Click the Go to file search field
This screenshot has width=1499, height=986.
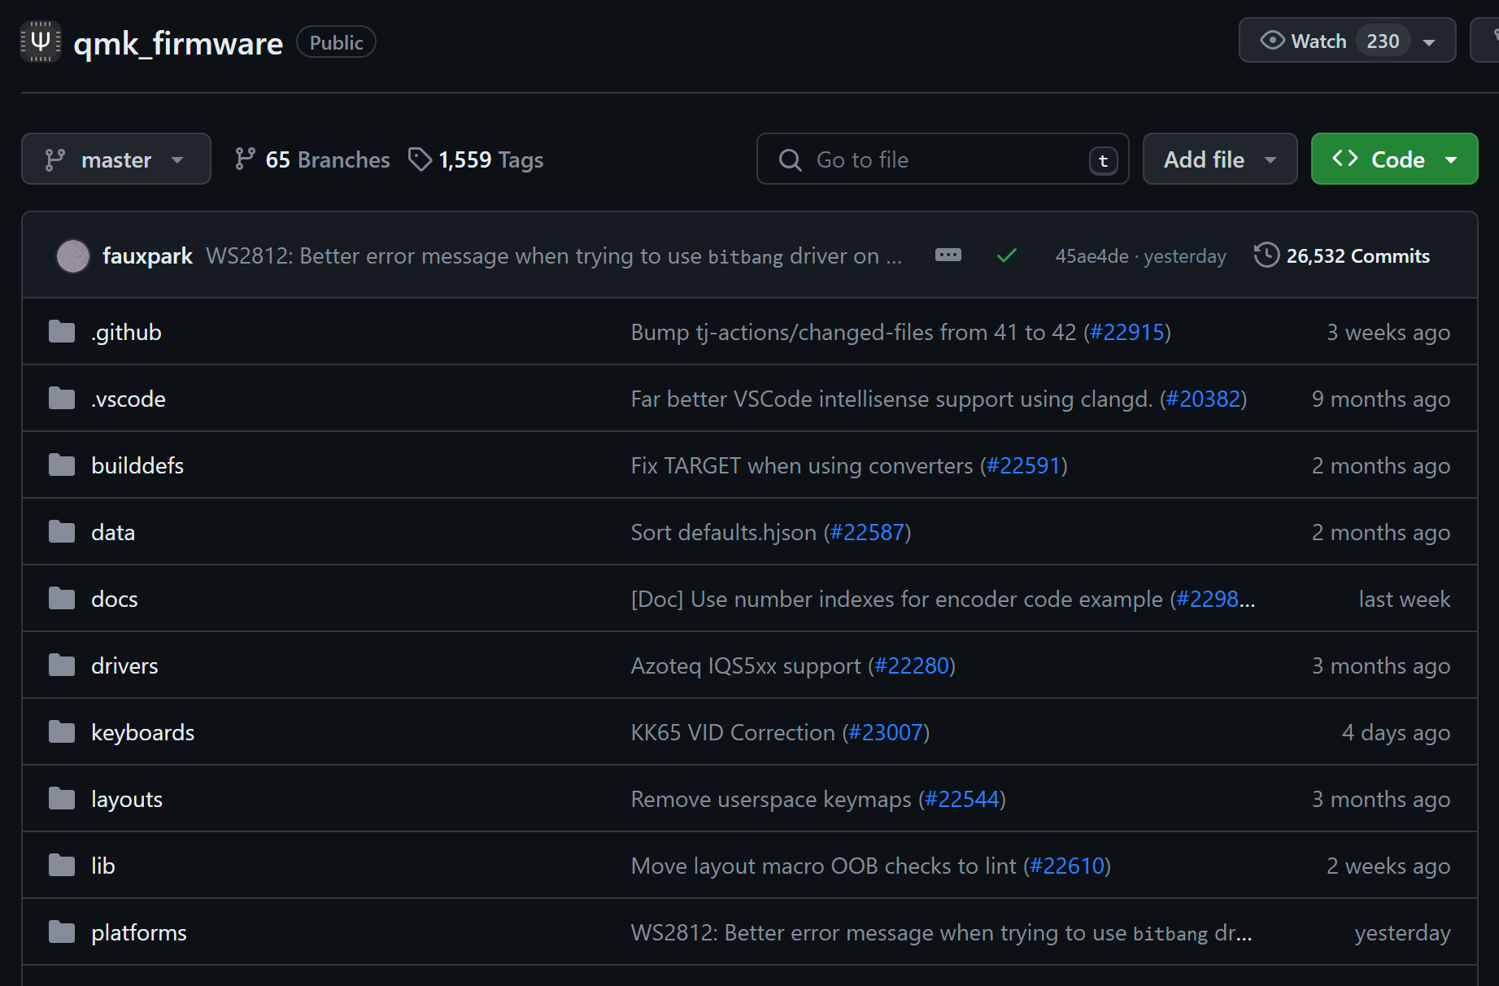point(943,159)
